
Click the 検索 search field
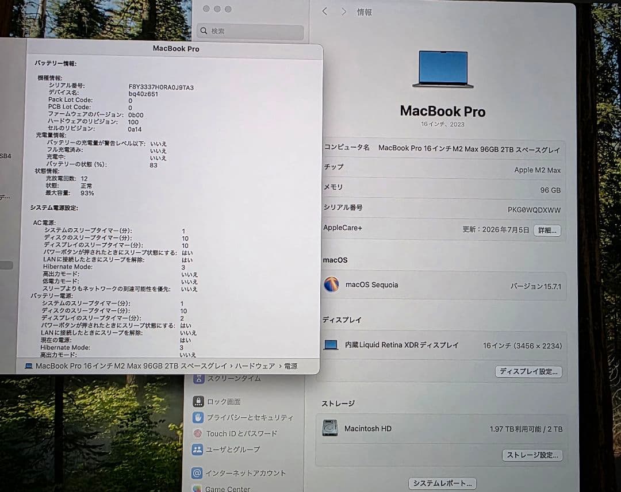250,30
